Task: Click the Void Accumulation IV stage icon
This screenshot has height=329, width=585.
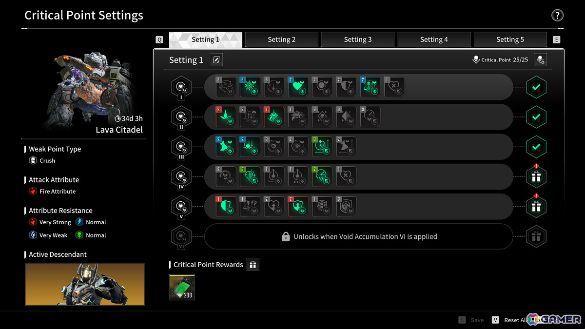Action: tap(181, 176)
